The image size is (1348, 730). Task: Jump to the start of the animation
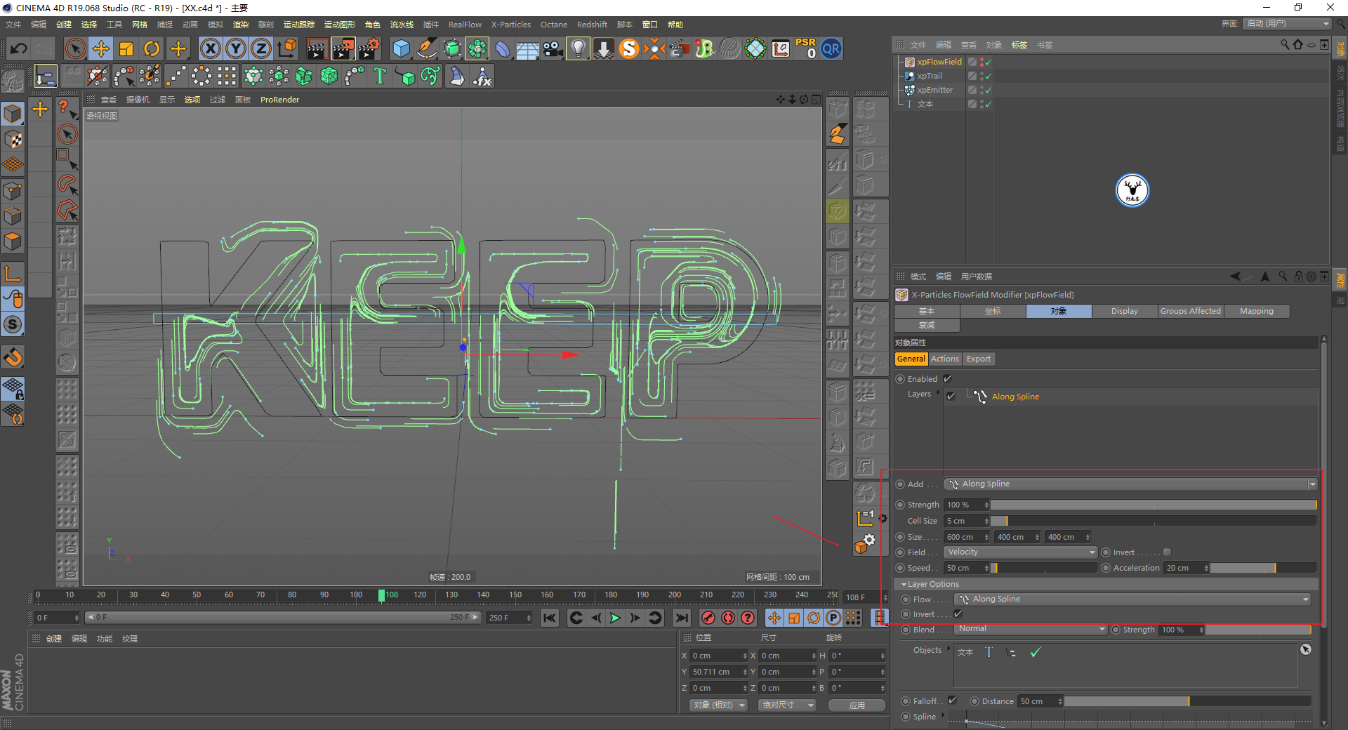click(550, 618)
